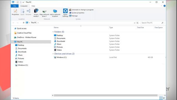Switch to Details view in status bar

(x=161, y=98)
